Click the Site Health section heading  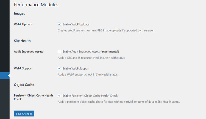click(22, 41)
